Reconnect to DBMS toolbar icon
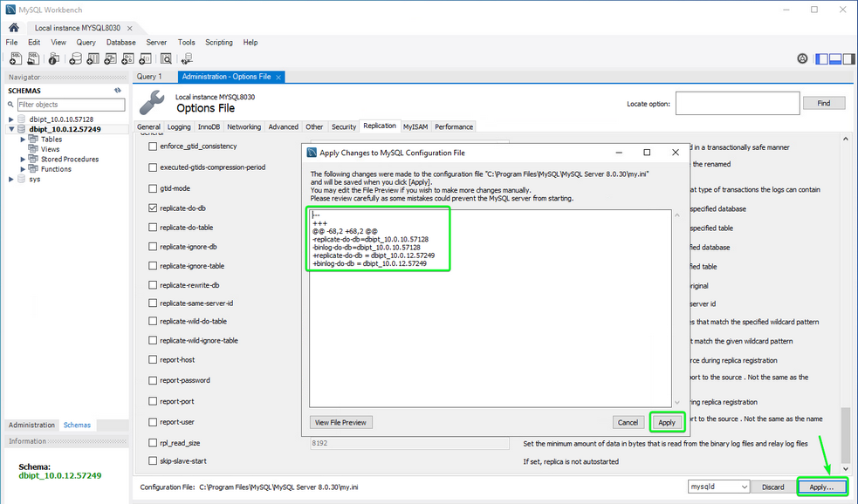The image size is (858, 504). click(x=187, y=58)
